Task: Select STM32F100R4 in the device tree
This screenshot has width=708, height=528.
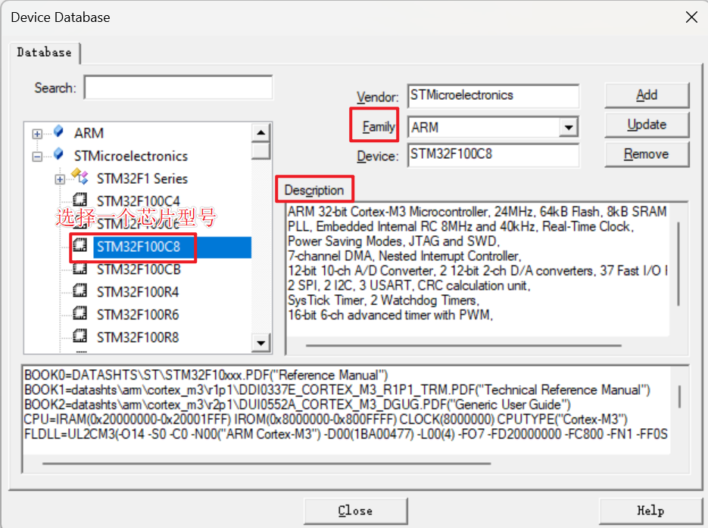Action: tap(138, 292)
